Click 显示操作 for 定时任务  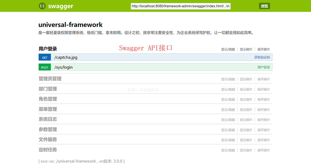click(246, 151)
